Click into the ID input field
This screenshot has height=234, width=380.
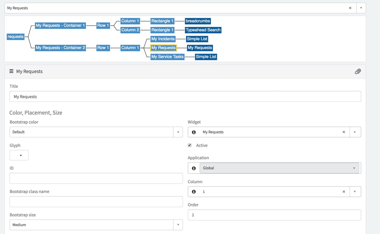[96, 178]
